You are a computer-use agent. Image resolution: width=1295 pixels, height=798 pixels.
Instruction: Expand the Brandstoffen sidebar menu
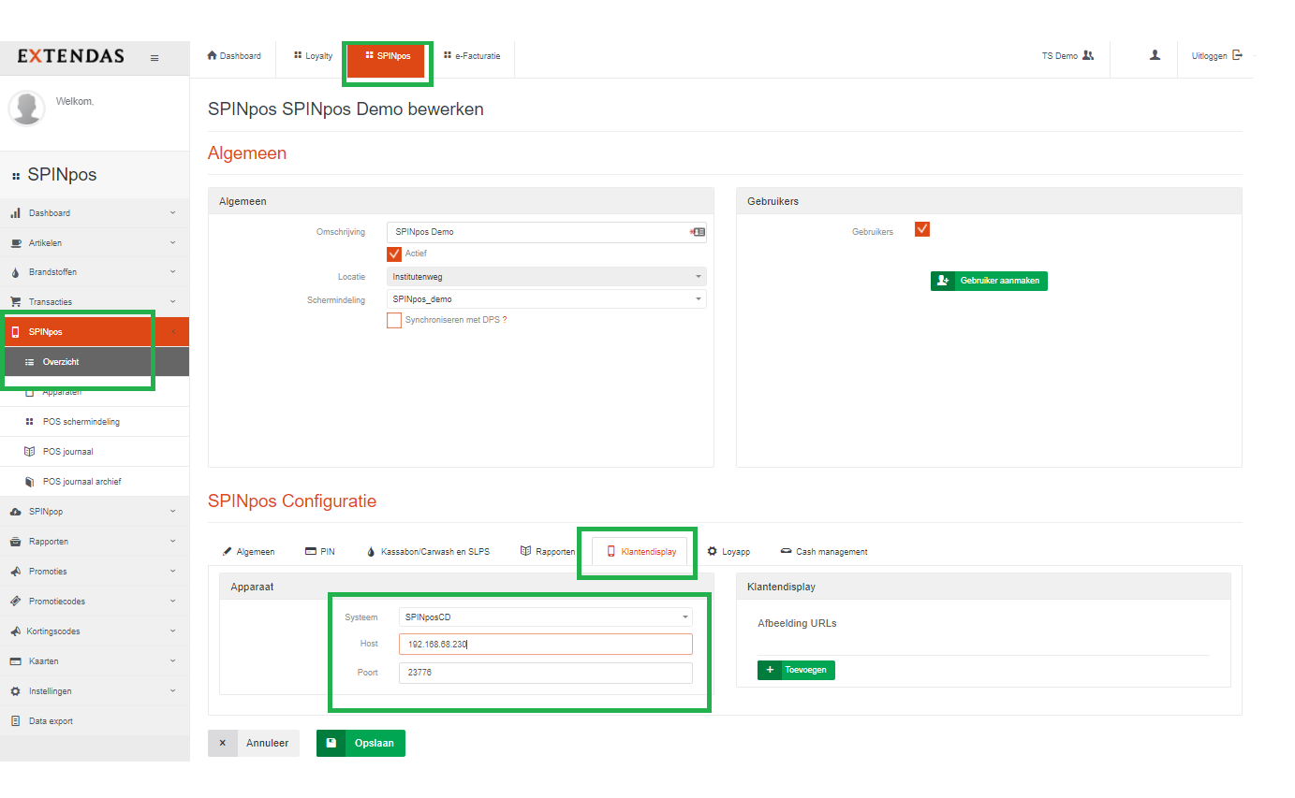pos(95,272)
